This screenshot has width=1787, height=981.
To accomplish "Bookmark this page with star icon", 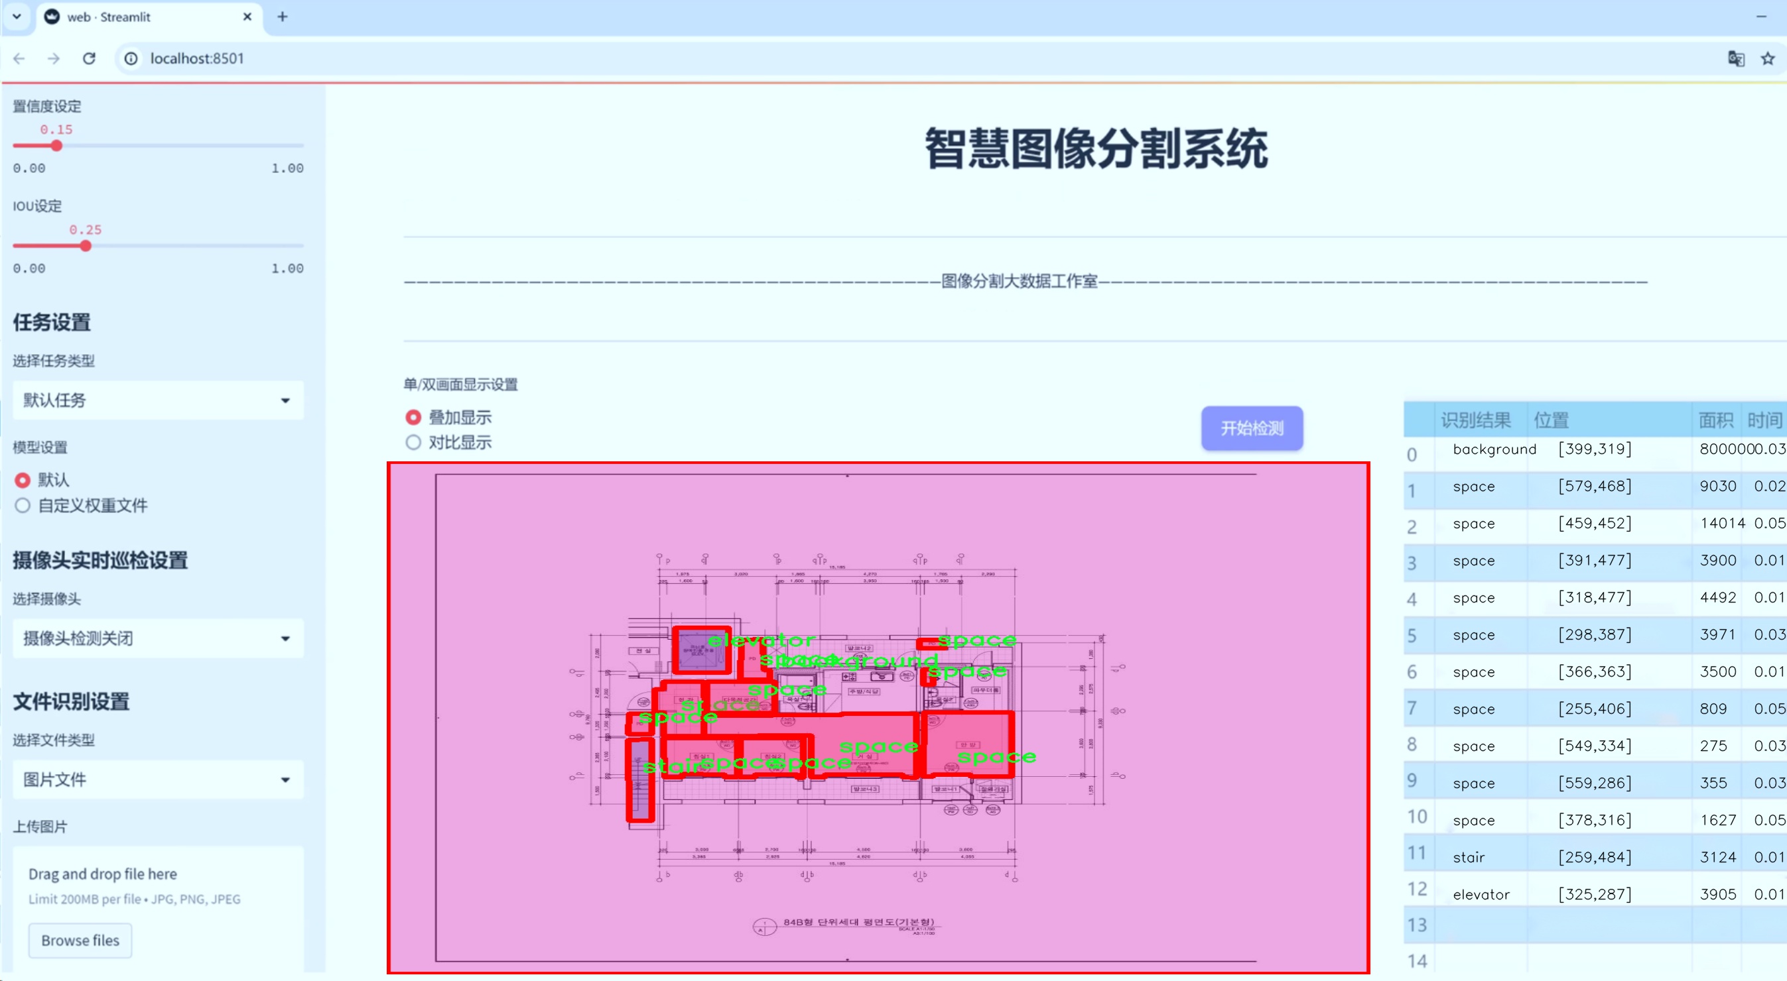I will click(1768, 59).
